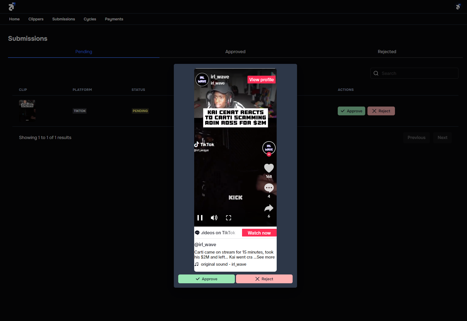Click the PLATFORM column header
Image resolution: width=467 pixels, height=321 pixels.
[82, 90]
